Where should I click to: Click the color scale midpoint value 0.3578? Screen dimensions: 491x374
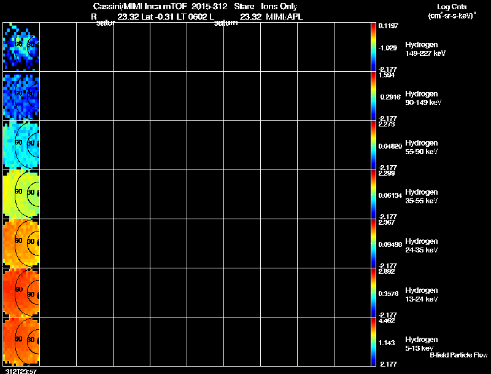389,294
